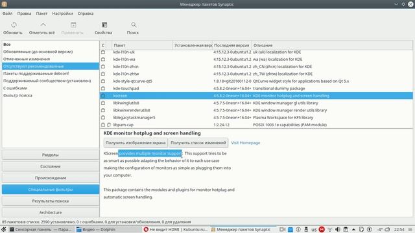Select Специальные фильтры view button
This screenshot has height=233, width=415.
(x=51, y=190)
